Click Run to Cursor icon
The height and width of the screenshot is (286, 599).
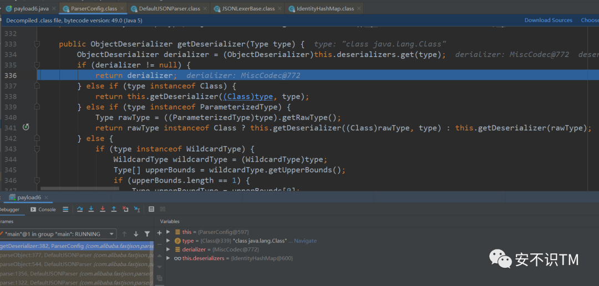click(136, 209)
